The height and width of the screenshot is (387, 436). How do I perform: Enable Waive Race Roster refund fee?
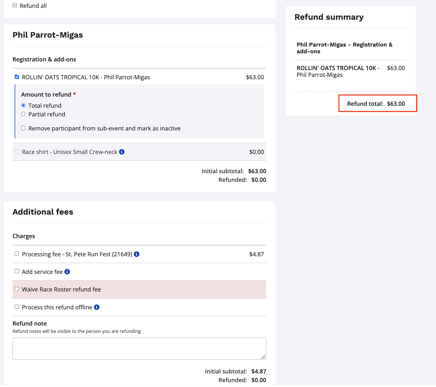pyautogui.click(x=17, y=289)
